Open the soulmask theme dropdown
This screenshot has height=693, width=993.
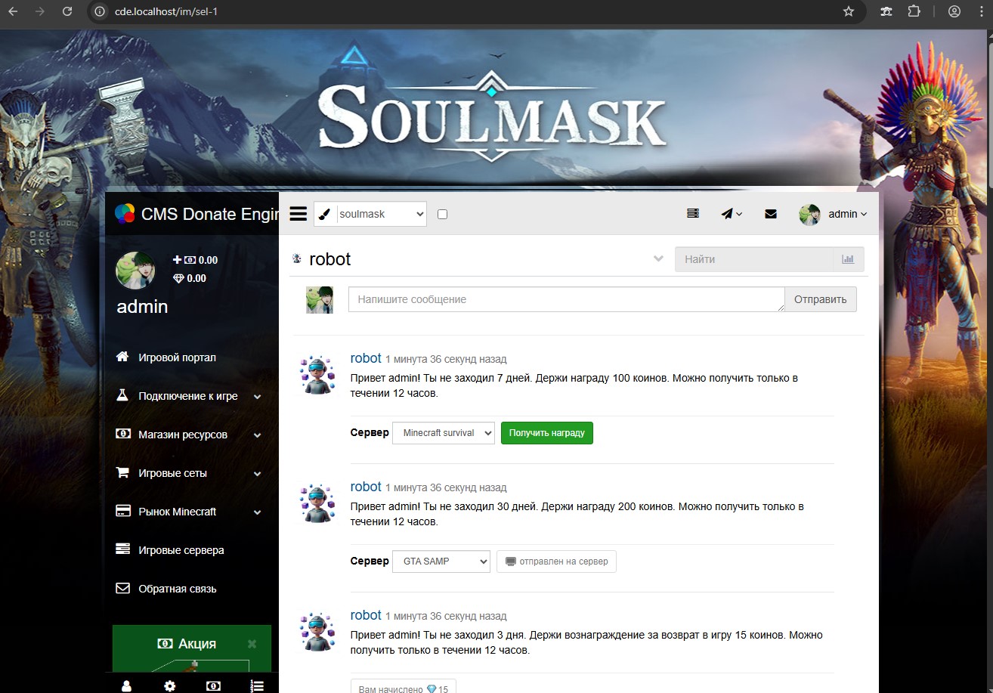coord(381,214)
